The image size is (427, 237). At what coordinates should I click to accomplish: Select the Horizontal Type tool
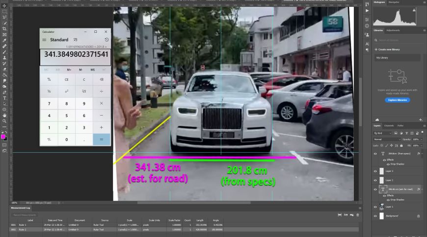coord(4,98)
